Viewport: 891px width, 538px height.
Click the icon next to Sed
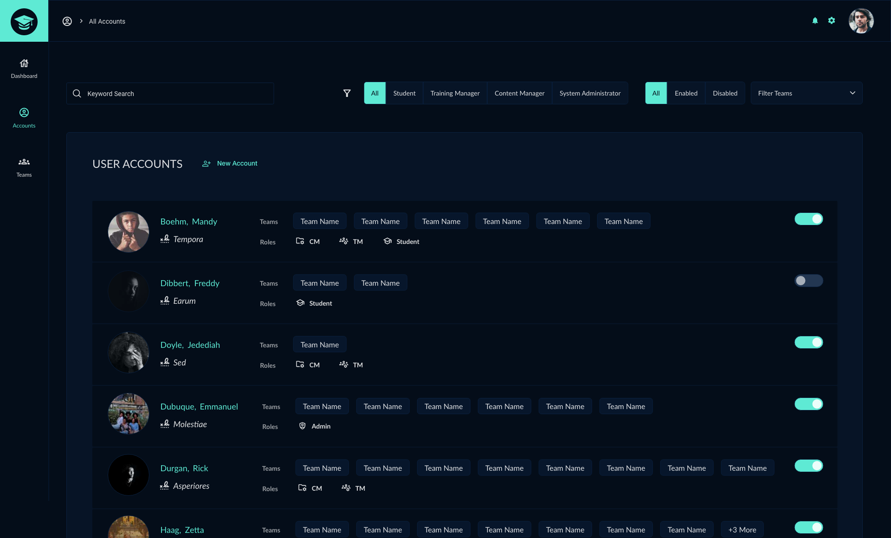pos(165,362)
